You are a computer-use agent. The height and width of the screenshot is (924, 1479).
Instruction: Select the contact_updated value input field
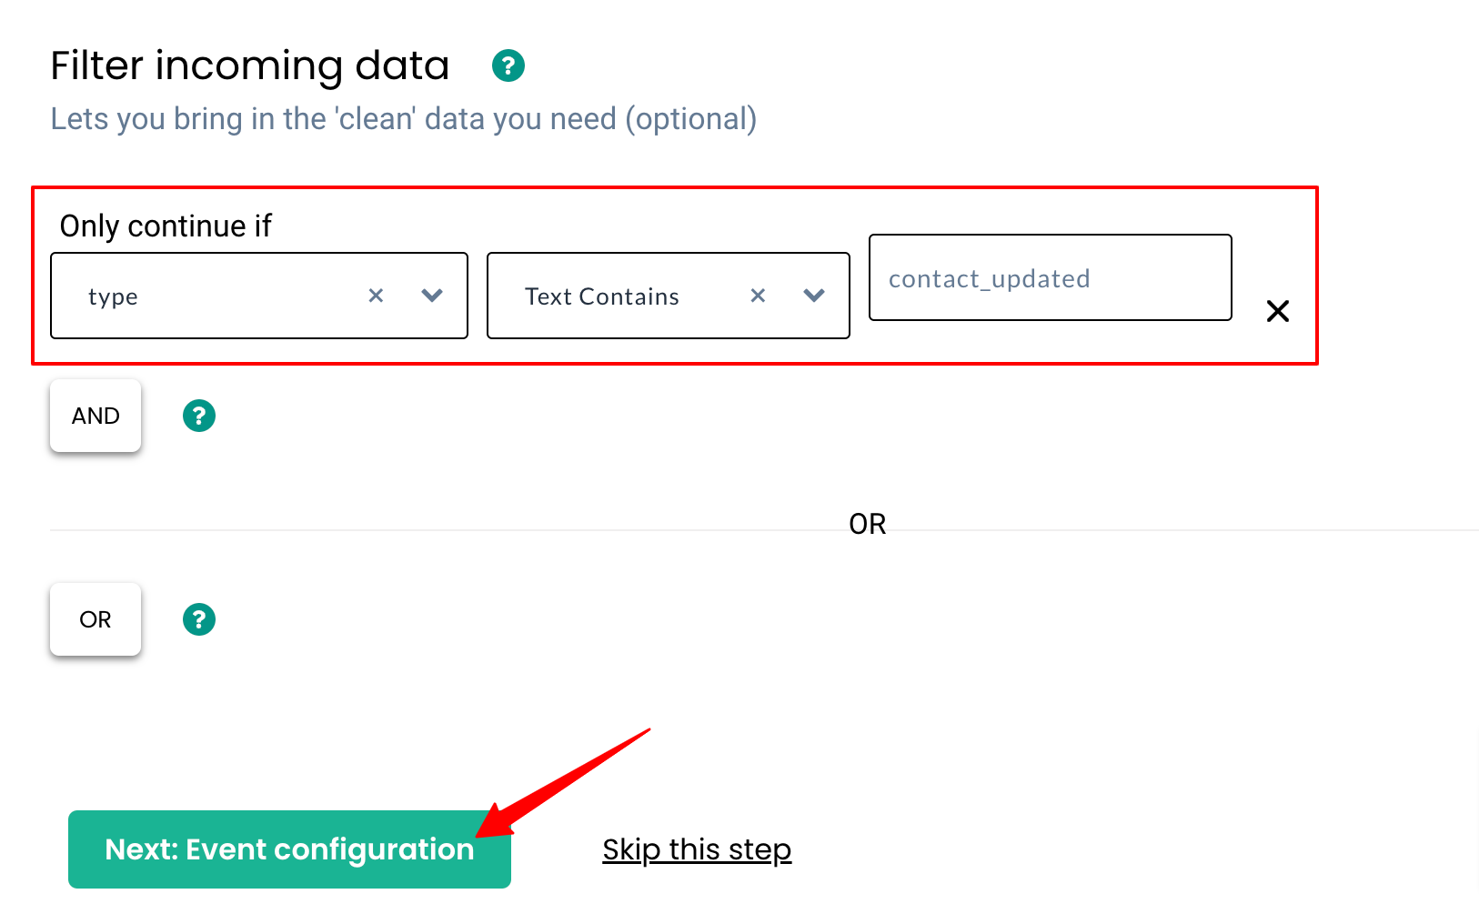coord(1050,278)
